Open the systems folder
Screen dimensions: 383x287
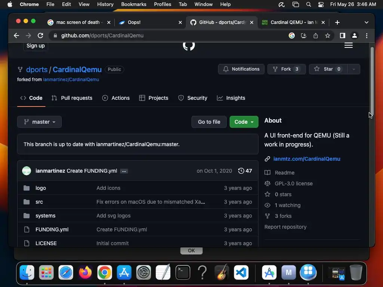pyautogui.click(x=45, y=216)
